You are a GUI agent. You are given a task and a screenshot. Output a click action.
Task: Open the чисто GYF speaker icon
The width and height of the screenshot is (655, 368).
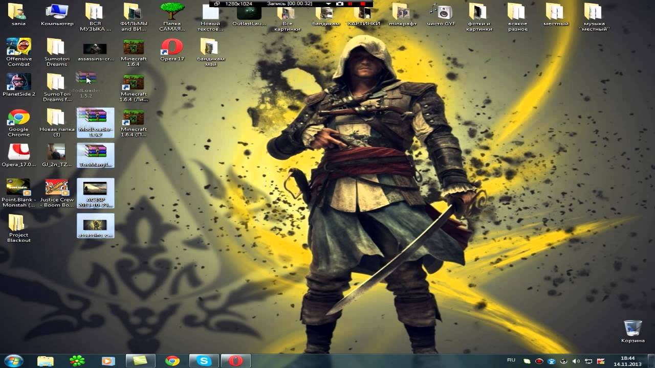coord(441,14)
